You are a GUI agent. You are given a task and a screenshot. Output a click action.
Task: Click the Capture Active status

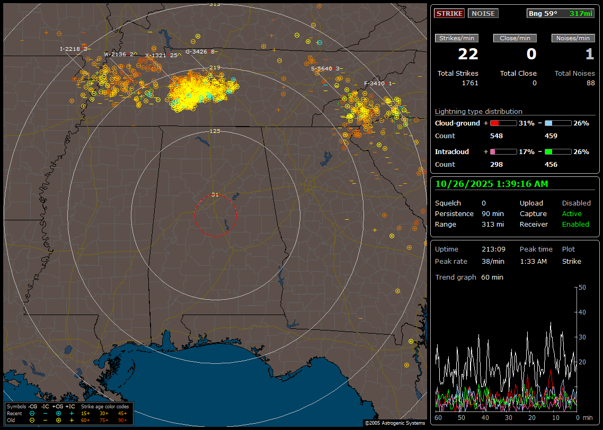point(572,213)
